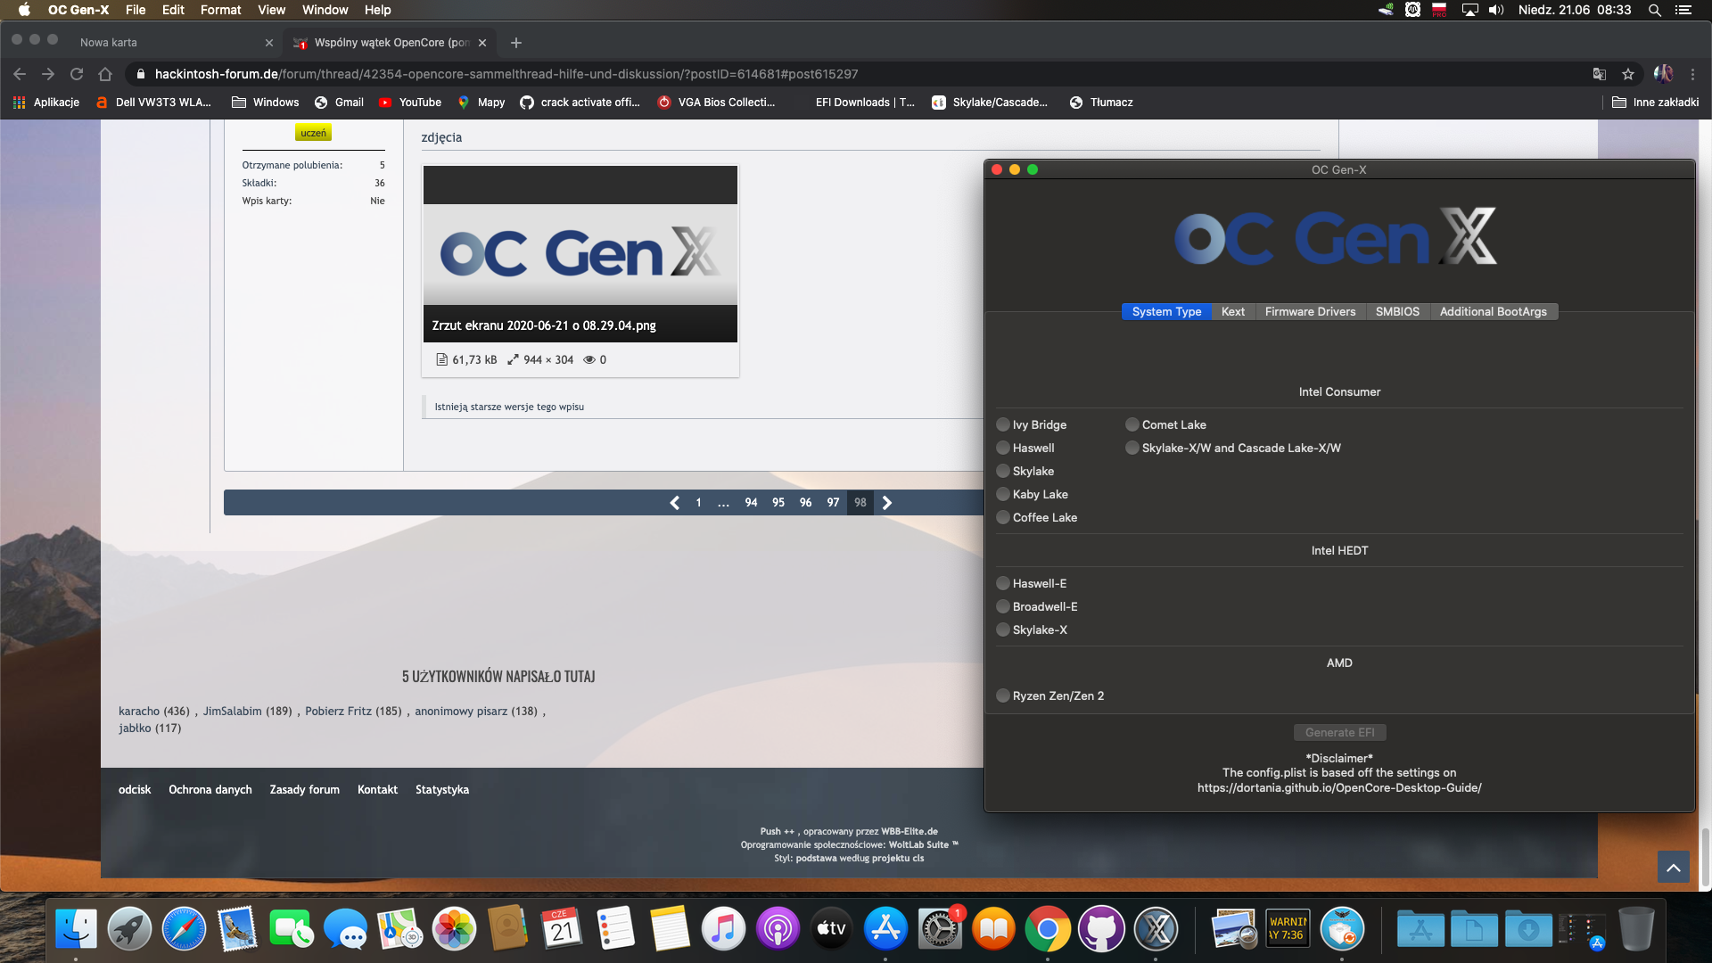Open Chrome three-dot menu
This screenshot has width=1712, height=963.
pos(1692,74)
